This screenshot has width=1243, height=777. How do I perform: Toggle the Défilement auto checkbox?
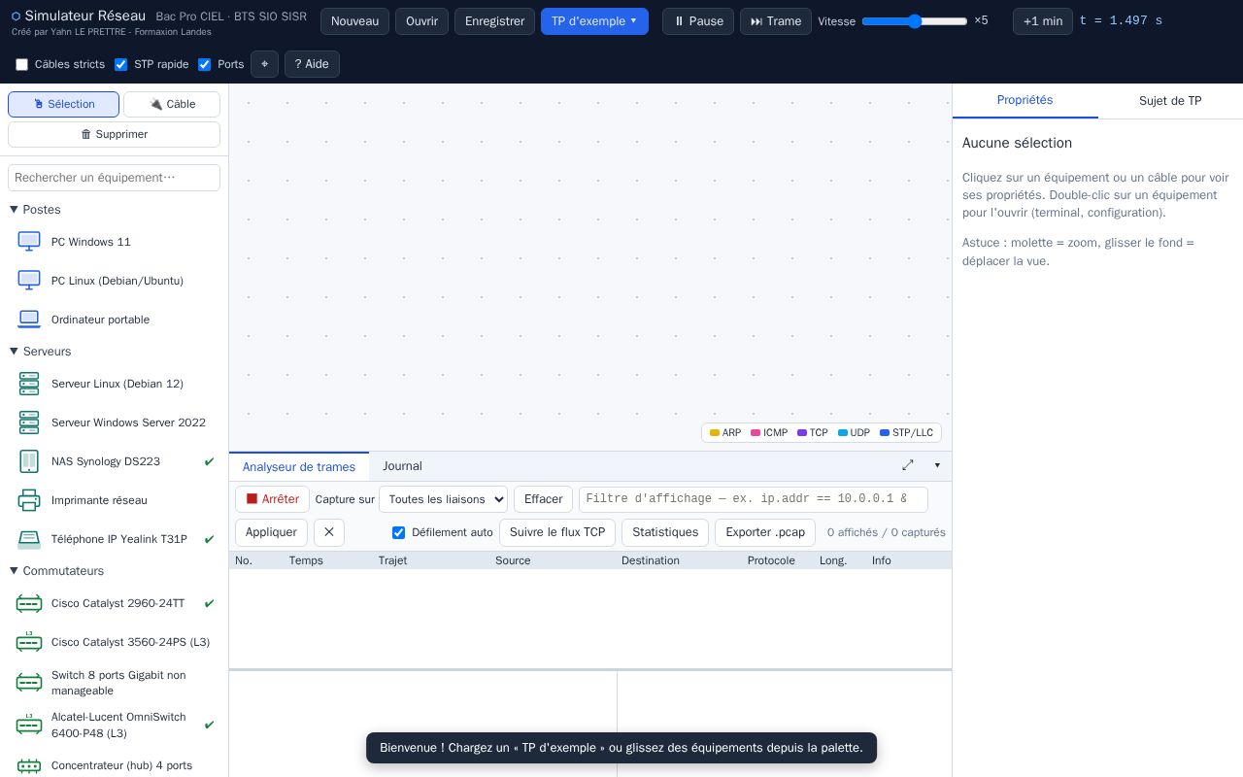(398, 532)
